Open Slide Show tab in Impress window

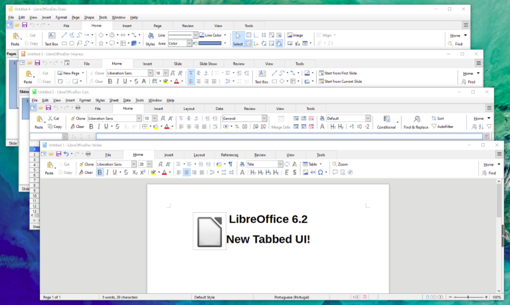tap(208, 64)
